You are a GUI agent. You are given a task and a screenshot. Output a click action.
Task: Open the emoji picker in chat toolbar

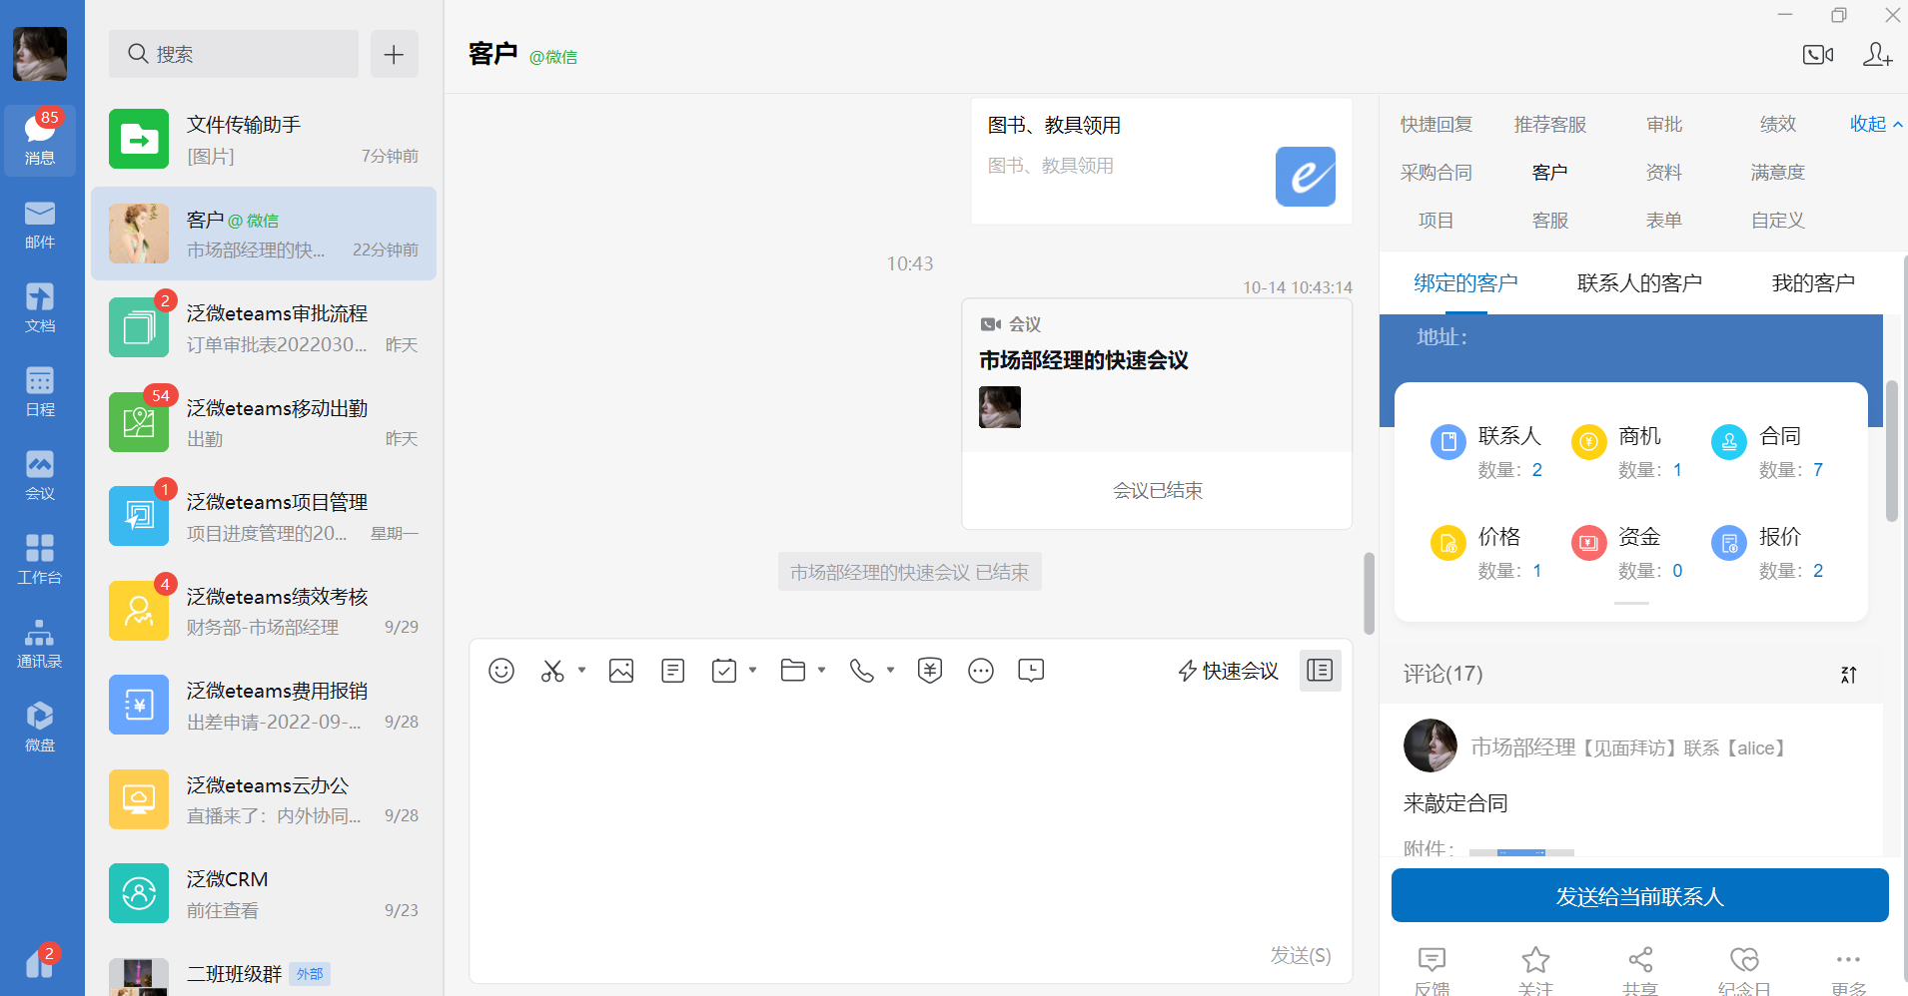(x=501, y=671)
